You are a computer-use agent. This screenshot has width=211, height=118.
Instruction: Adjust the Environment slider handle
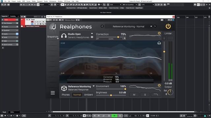click(125, 89)
